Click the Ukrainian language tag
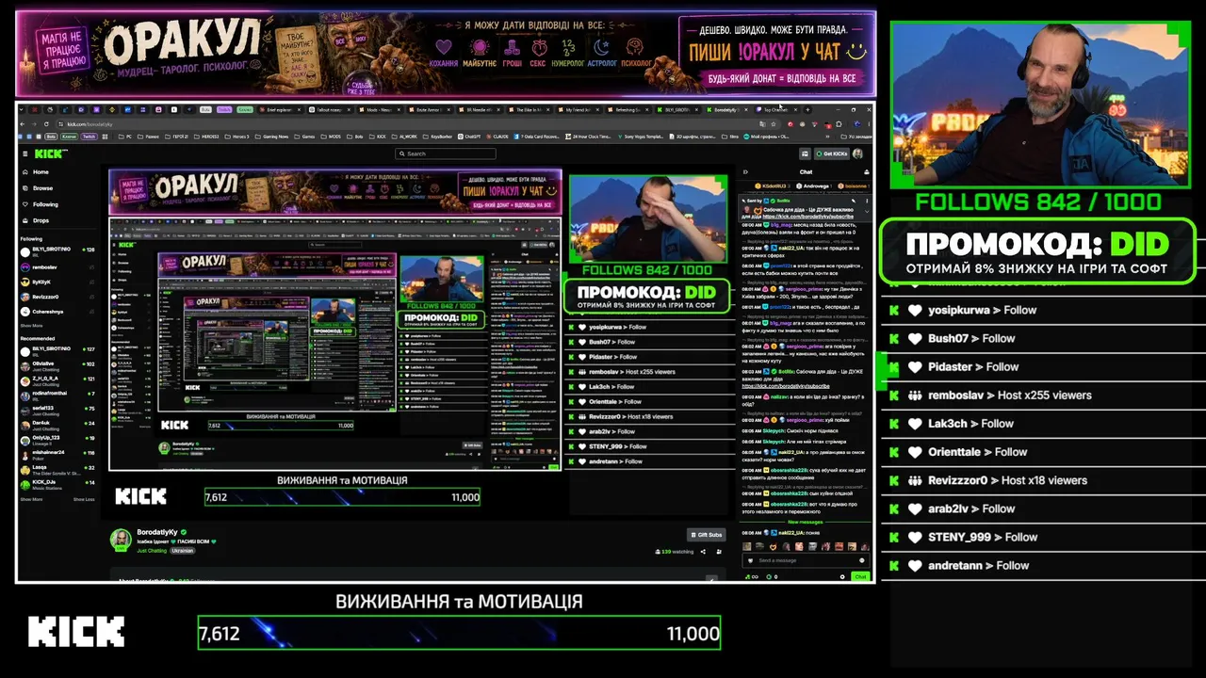 click(182, 551)
